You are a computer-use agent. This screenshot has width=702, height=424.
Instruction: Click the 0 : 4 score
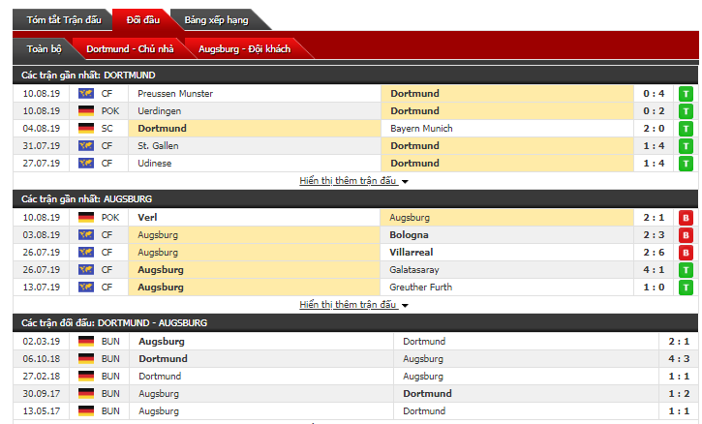point(654,94)
